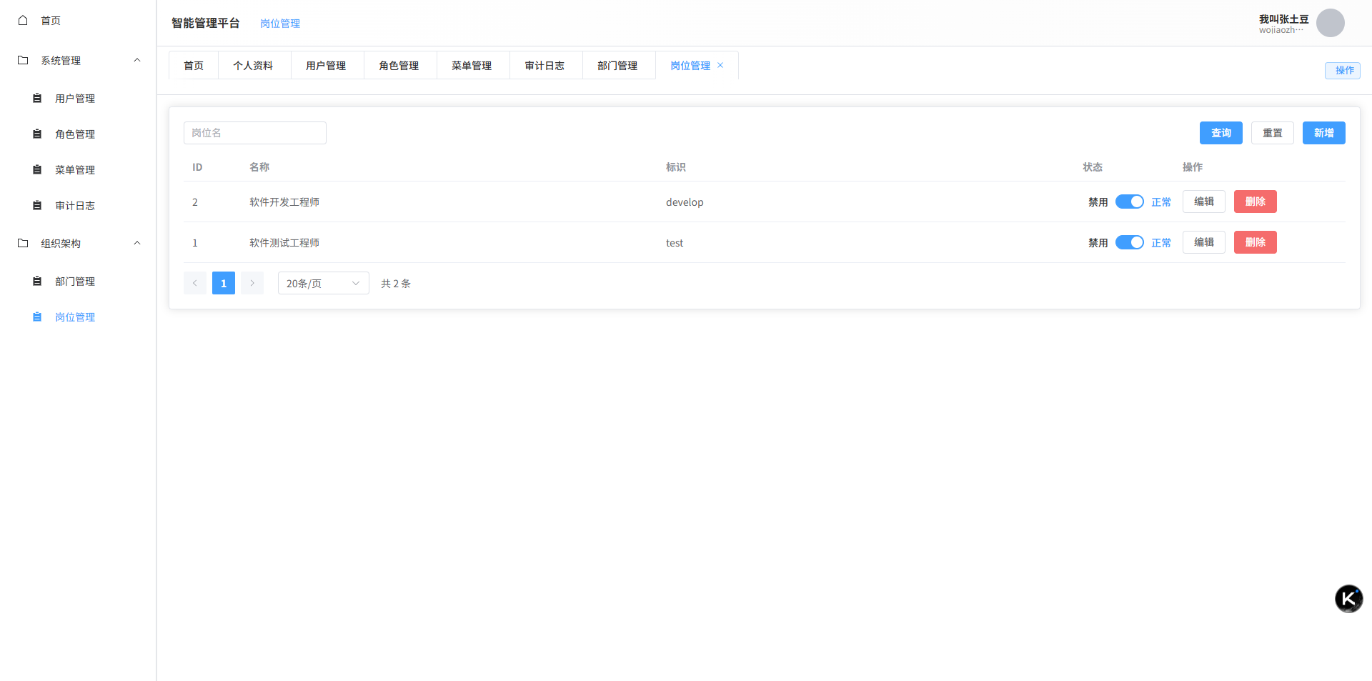This screenshot has width=1372, height=681.
Task: Click the 组织架构 folder icon
Action: (x=23, y=243)
